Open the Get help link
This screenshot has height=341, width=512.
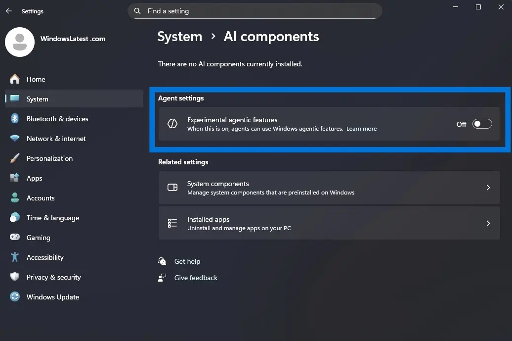click(187, 261)
